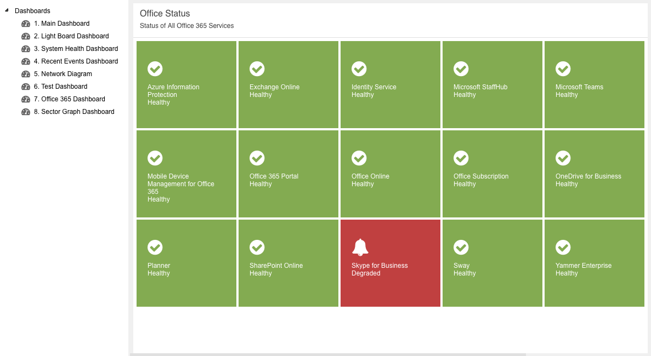The image size is (651, 356).
Task: Click checkmark icon on Identity Service tile
Action: click(359, 69)
